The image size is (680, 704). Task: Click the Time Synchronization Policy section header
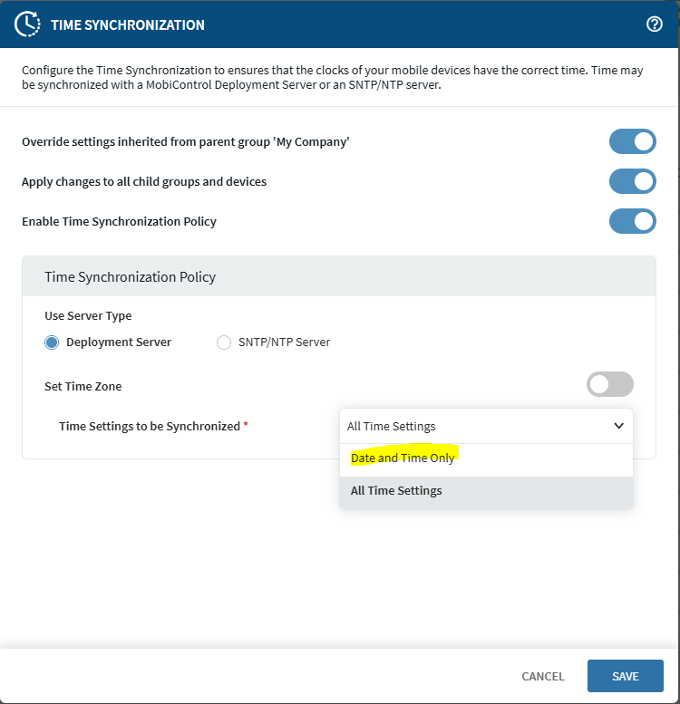click(131, 276)
